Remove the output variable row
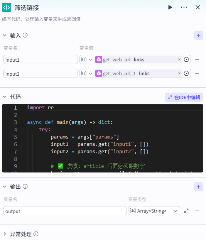This screenshot has width=206, height=240. [x=197, y=211]
